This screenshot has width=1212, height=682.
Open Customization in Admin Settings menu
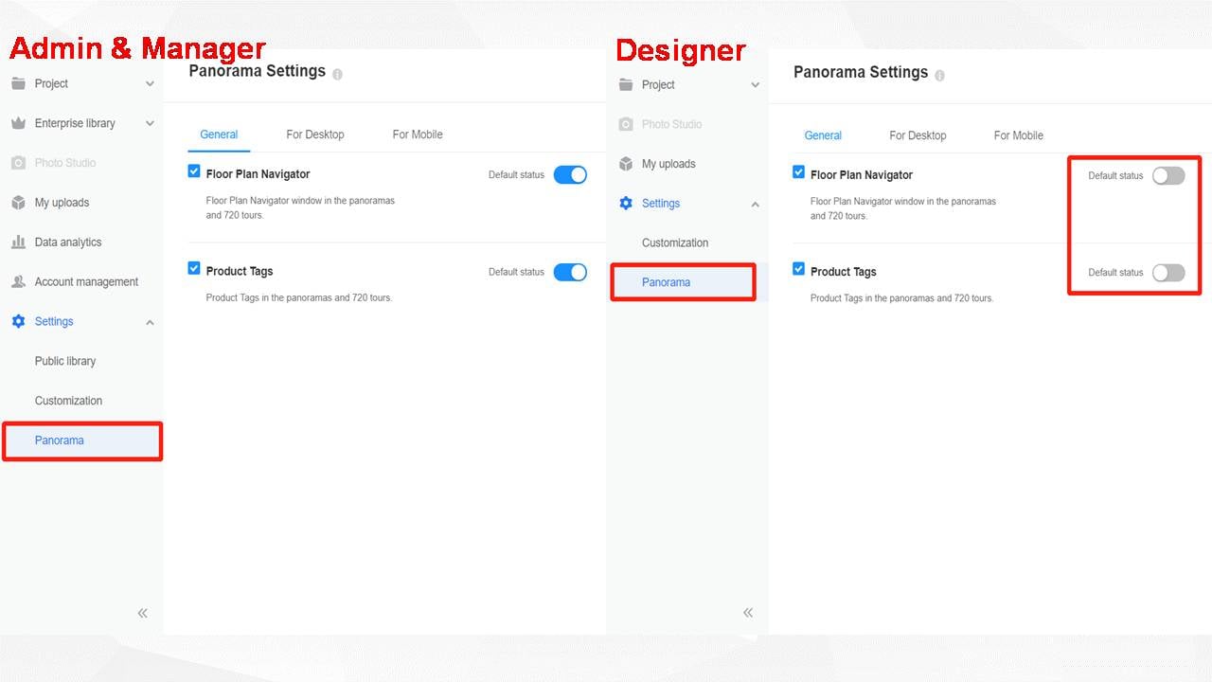[x=68, y=401]
